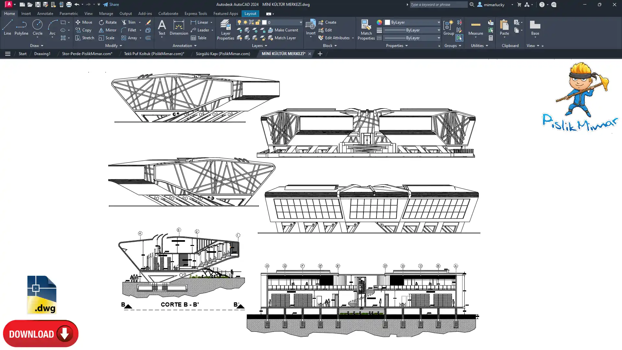The height and width of the screenshot is (350, 622).
Task: Click the keyword search input field
Action: [x=437, y=5]
